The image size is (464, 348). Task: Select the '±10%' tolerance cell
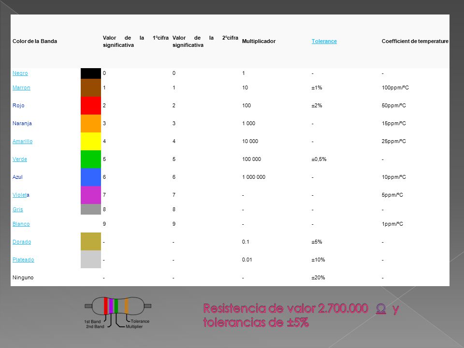tap(318, 260)
